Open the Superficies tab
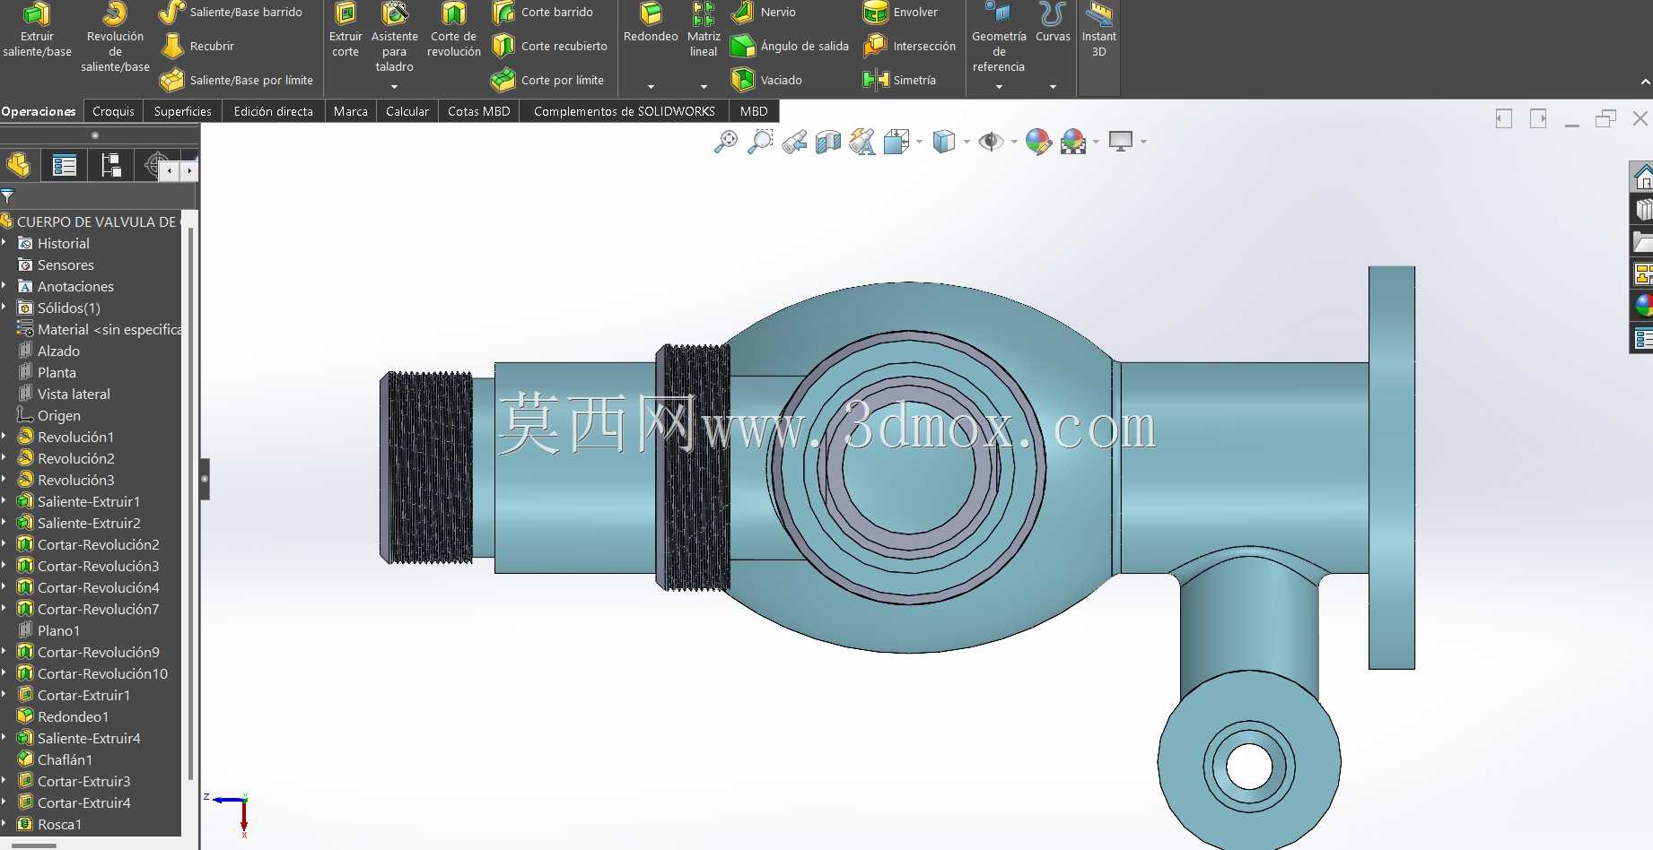This screenshot has height=850, width=1653. click(182, 111)
